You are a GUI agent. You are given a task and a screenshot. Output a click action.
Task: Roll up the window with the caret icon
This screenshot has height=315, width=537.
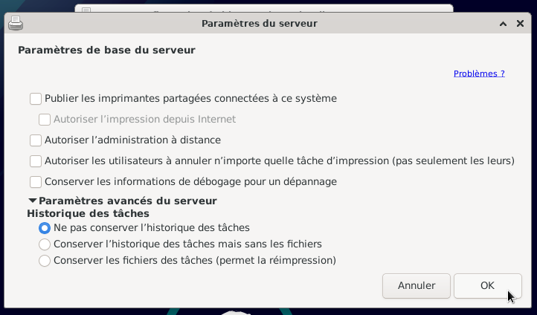503,24
